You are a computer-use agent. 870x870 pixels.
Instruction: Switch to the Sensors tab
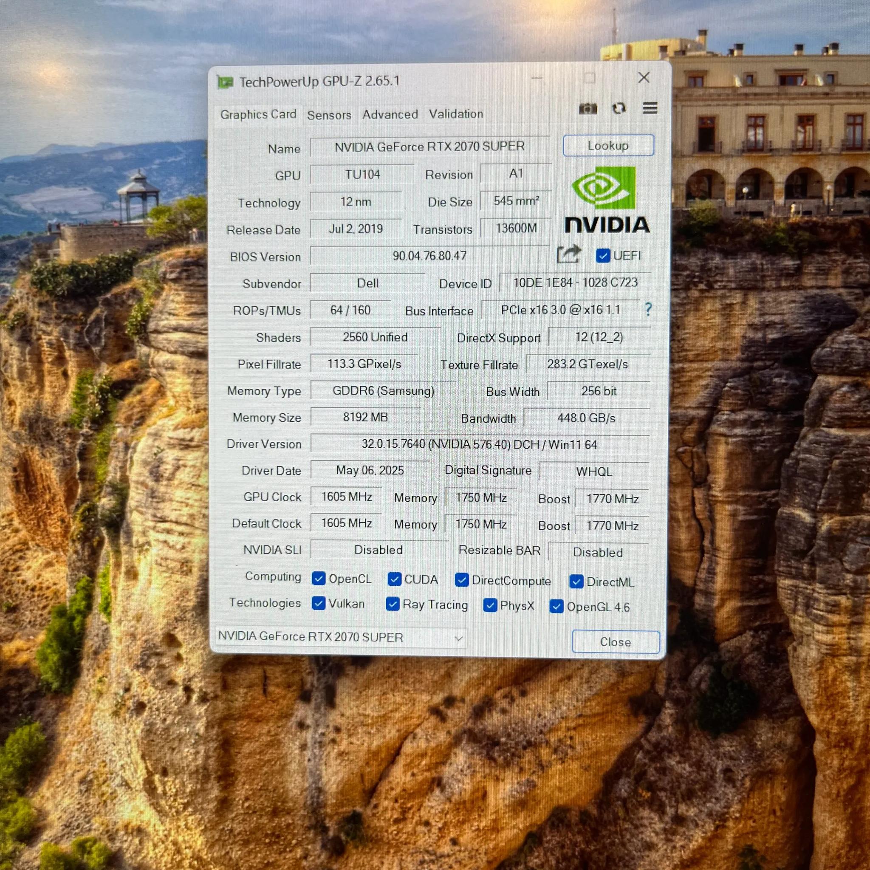pyautogui.click(x=329, y=115)
